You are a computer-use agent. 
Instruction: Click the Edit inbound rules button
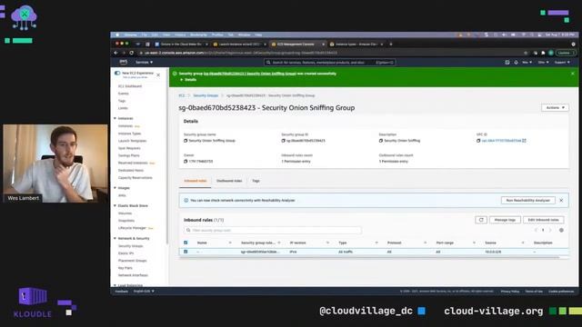click(x=544, y=220)
